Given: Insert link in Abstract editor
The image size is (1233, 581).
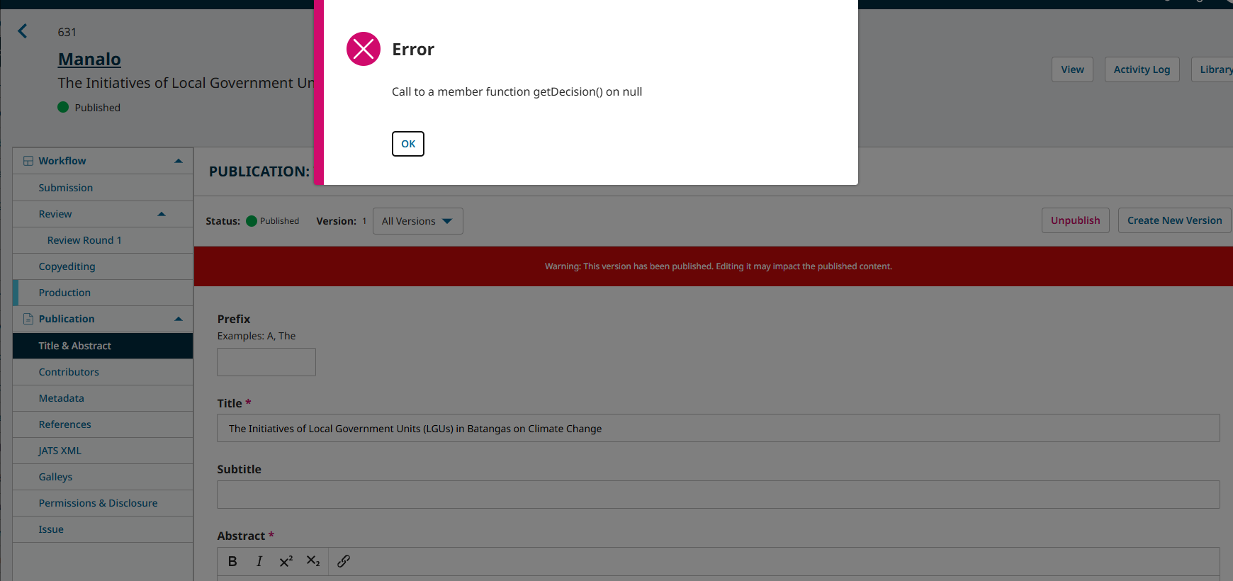Looking at the screenshot, I should point(344,561).
